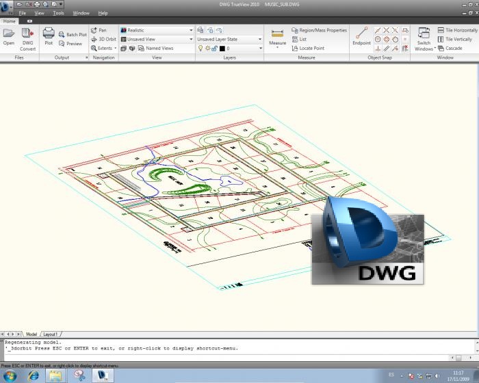
Task: Click Tile Horizontally
Action: click(x=457, y=30)
